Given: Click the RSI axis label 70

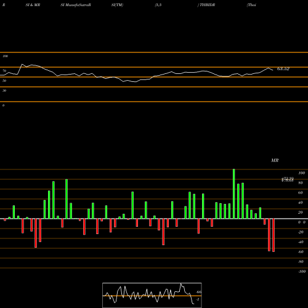Looking at the screenshot, I should [x=4, y=71].
